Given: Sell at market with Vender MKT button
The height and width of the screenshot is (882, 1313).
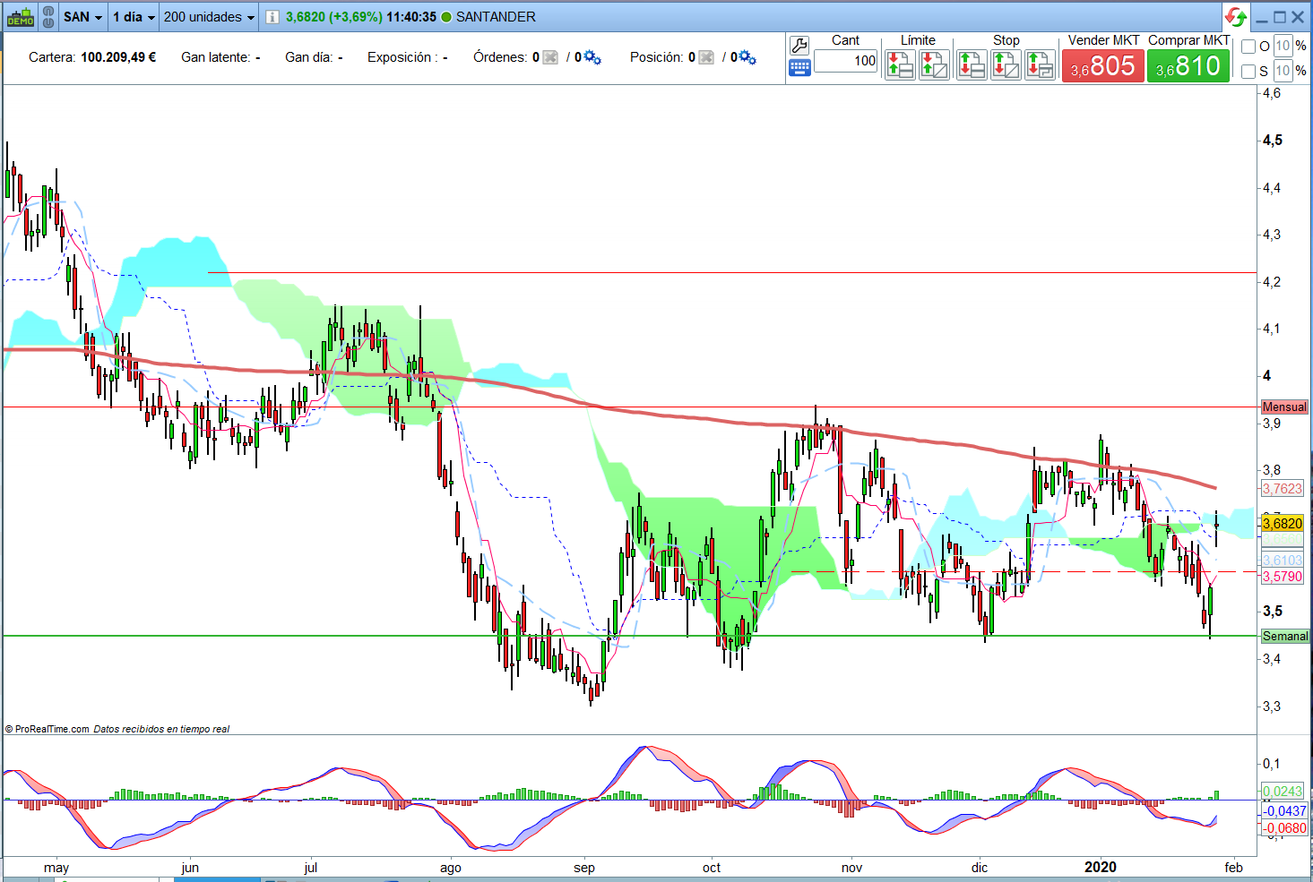Looking at the screenshot, I should [1103, 65].
